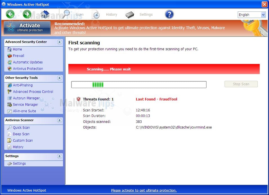Click the red 'Scanning..... Please wait' banner
269x195 pixels.
click(164, 69)
